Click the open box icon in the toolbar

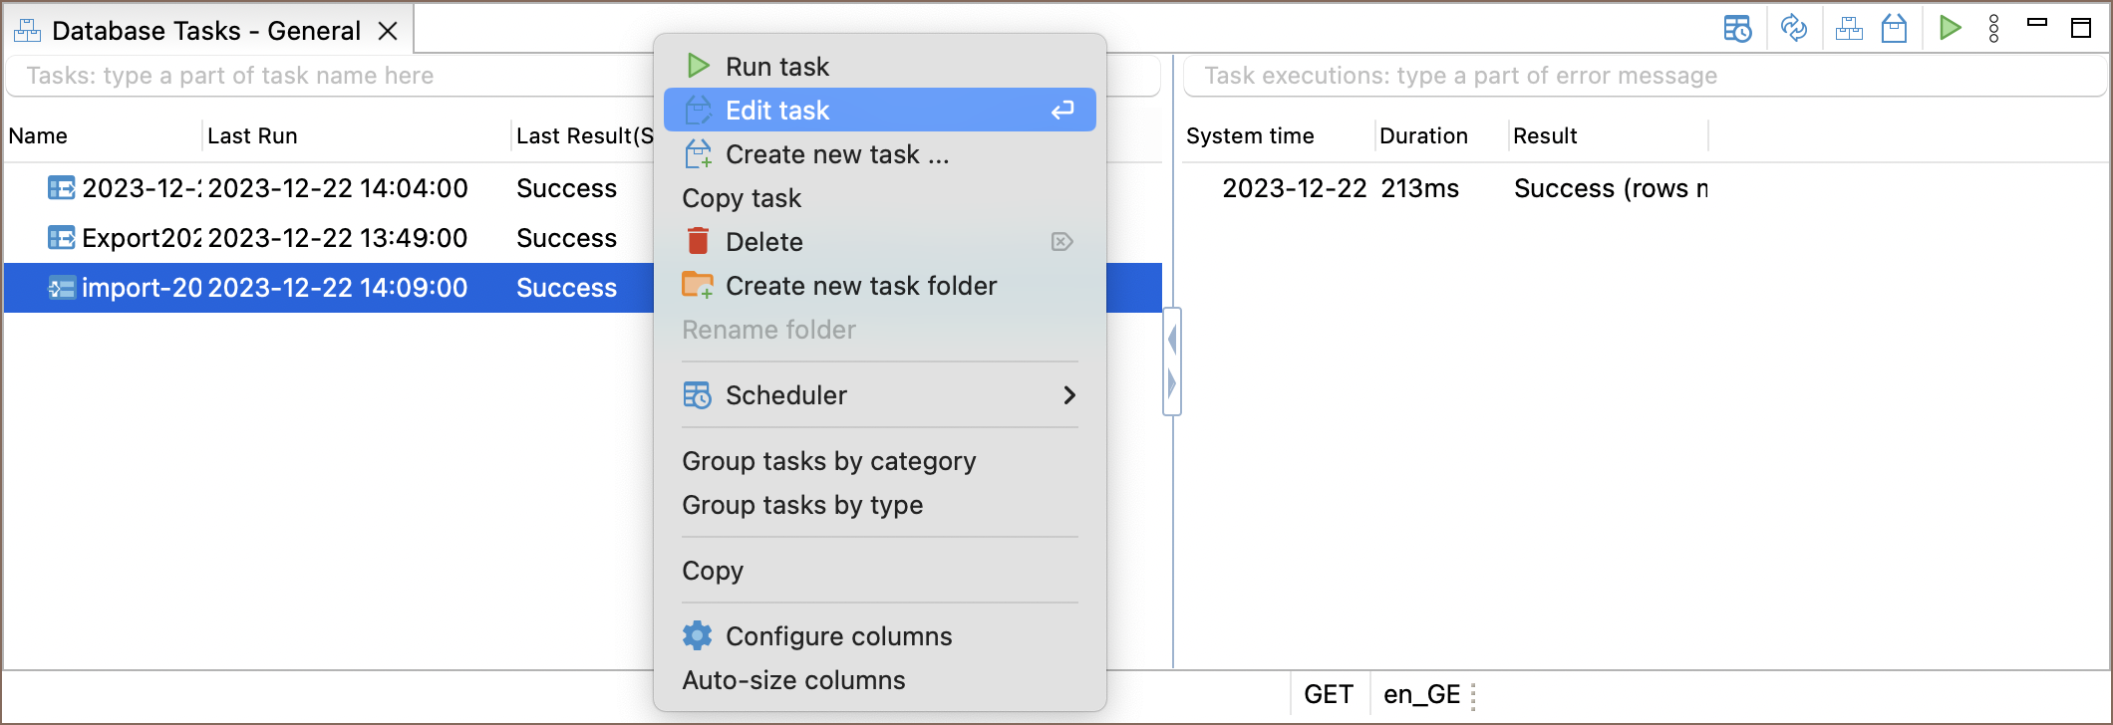pyautogui.click(x=1894, y=29)
